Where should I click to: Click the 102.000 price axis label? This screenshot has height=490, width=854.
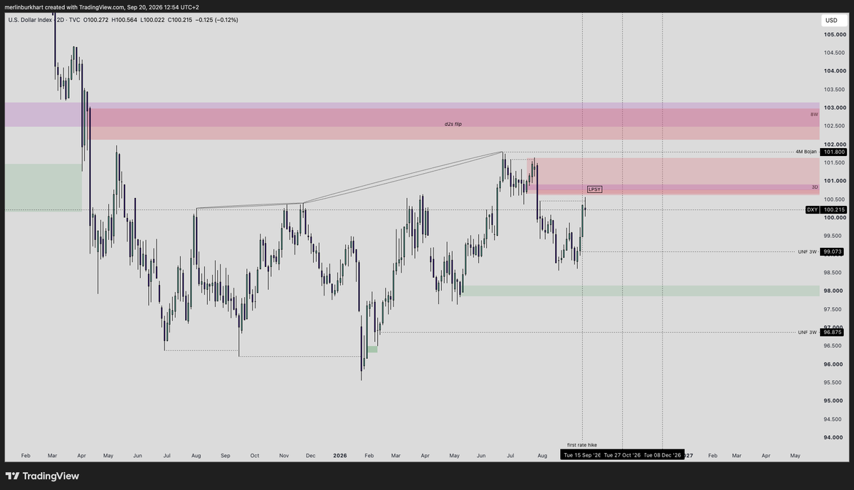point(835,144)
